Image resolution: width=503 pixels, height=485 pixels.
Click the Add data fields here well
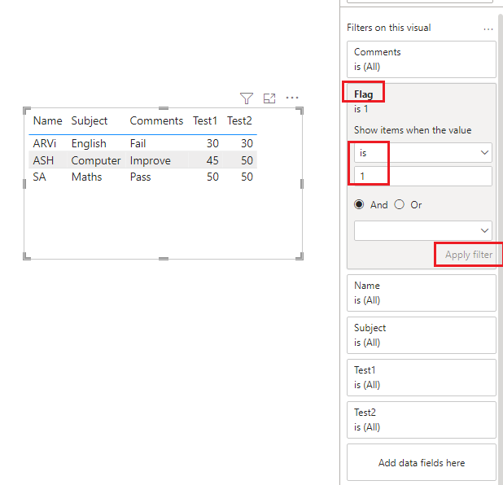point(421,462)
